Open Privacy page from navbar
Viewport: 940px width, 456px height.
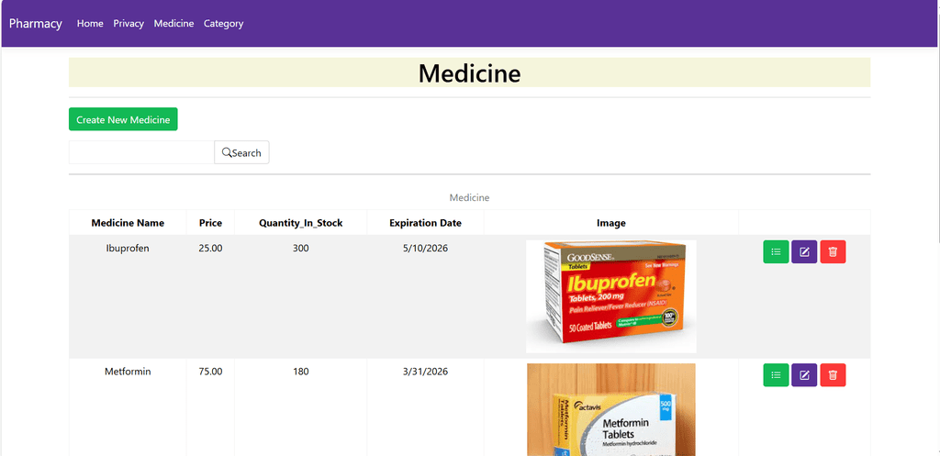129,23
